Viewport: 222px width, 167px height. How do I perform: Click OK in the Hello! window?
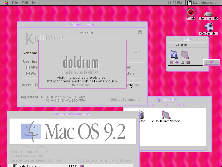point(212,62)
